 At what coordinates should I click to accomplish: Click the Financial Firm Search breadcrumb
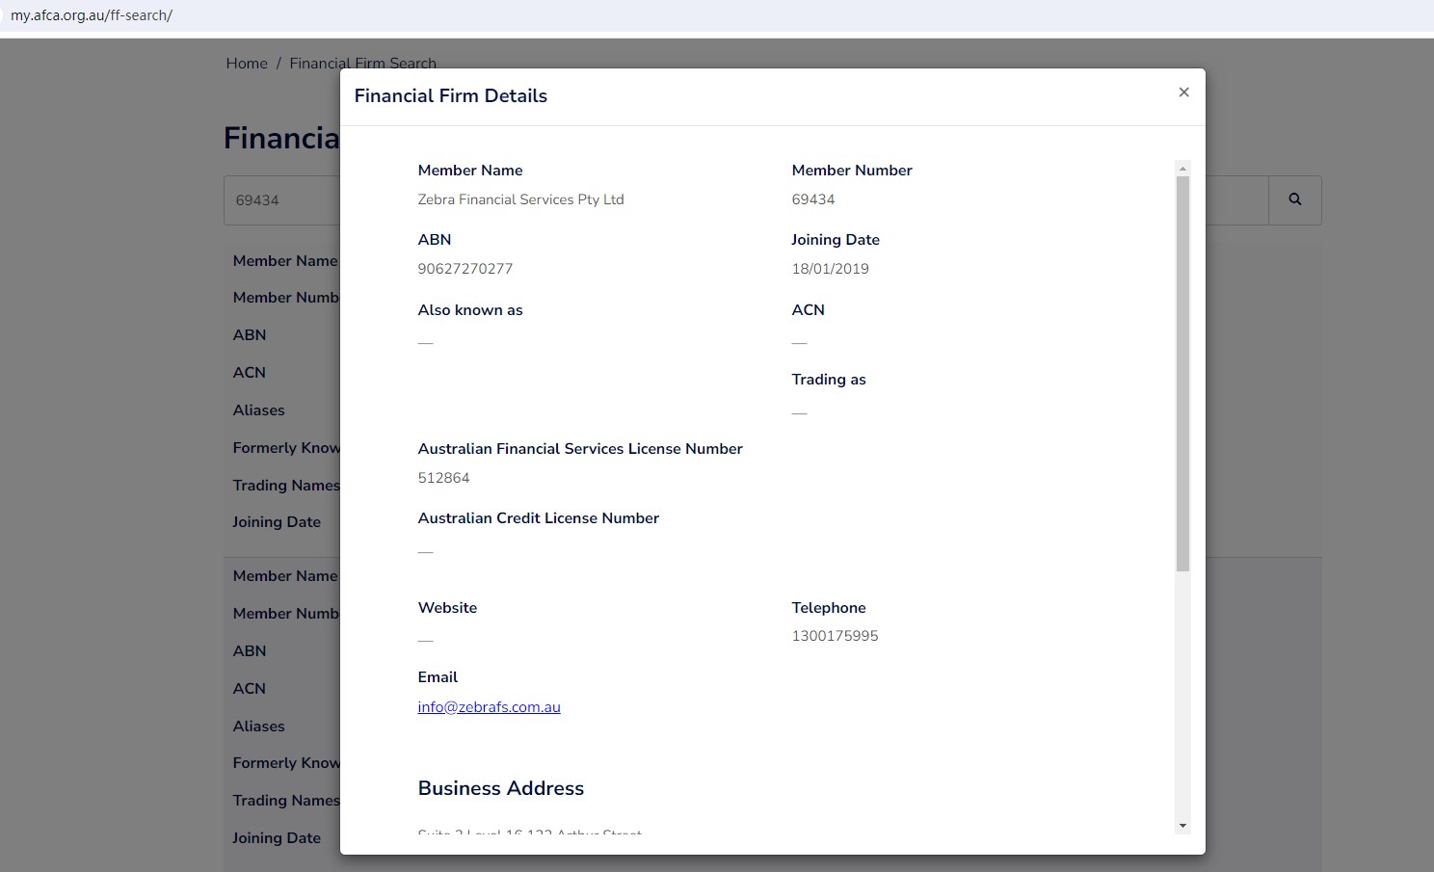coord(362,64)
